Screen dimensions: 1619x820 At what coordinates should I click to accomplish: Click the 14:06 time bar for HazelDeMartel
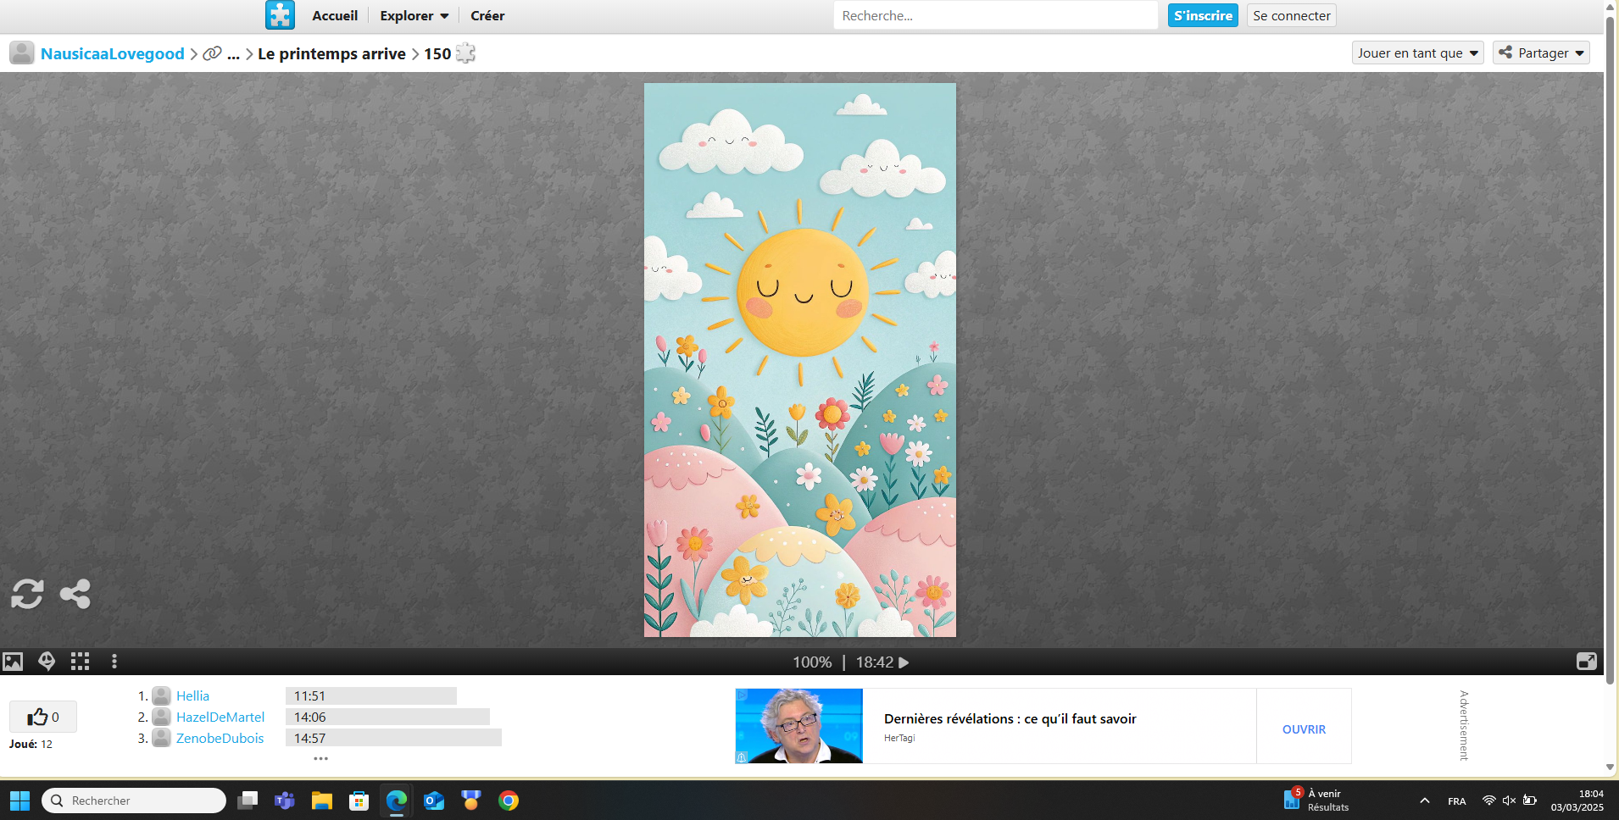click(x=387, y=717)
